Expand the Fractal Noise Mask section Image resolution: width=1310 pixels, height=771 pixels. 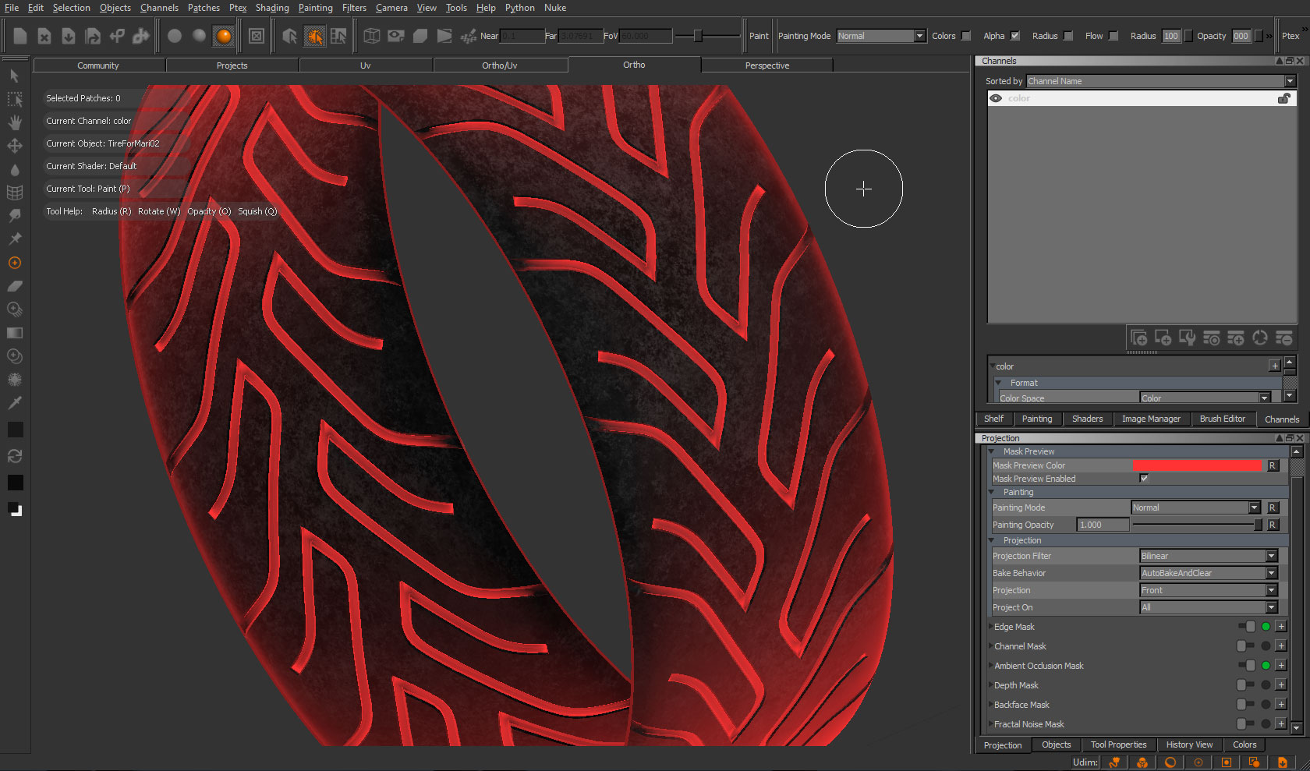(991, 724)
